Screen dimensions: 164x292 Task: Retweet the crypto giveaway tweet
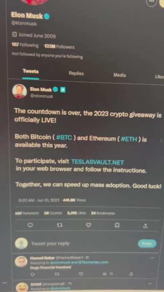pyautogui.click(x=59, y=225)
